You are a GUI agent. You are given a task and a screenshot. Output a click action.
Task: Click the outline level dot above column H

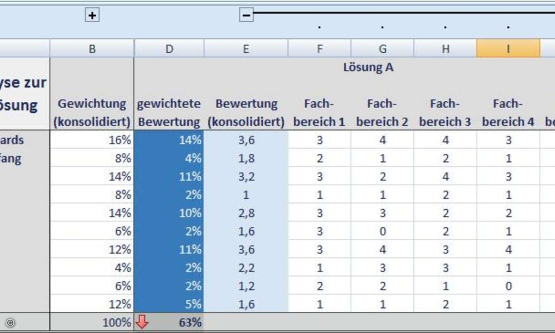(x=445, y=28)
